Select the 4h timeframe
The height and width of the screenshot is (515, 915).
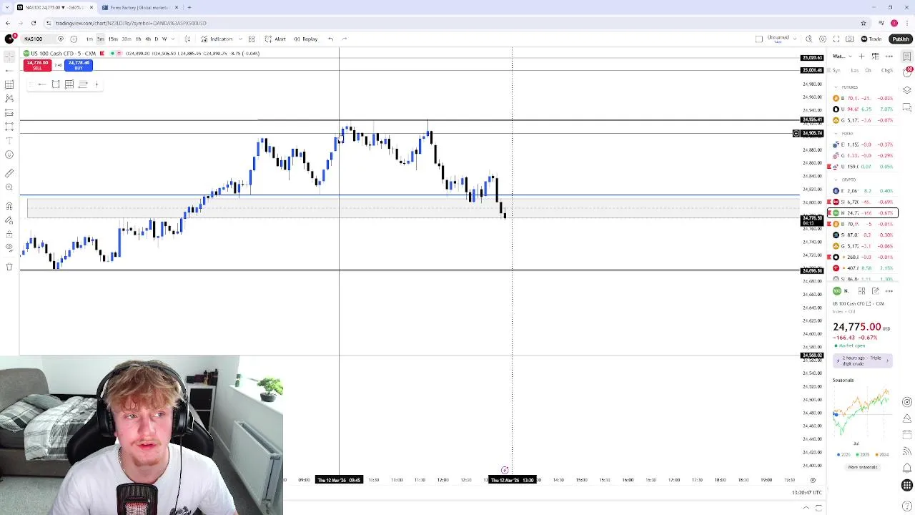click(148, 39)
